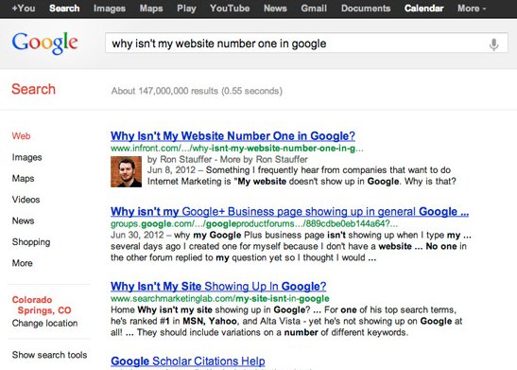Open Documents in the top bar

pos(366,9)
